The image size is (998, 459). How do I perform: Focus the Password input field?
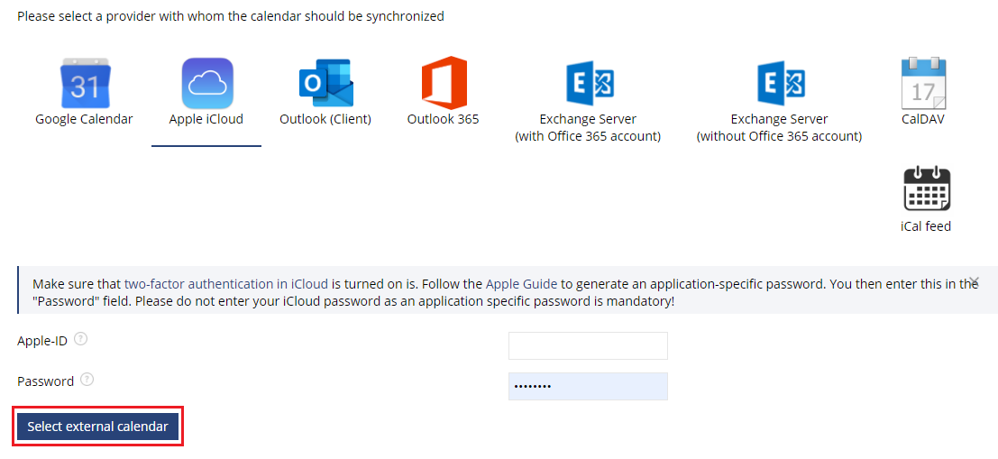pyautogui.click(x=588, y=387)
